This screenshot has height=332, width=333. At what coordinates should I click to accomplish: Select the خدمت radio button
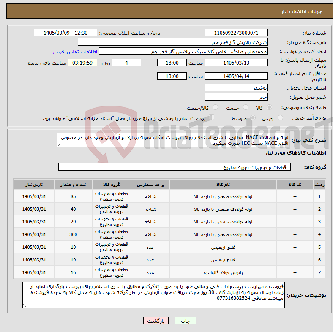coord(246,107)
